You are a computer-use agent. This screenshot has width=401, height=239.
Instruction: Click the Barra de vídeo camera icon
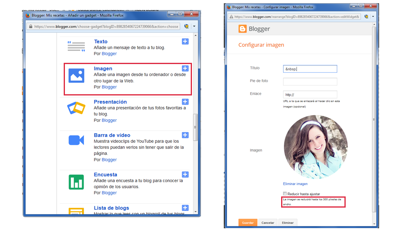[76, 140]
